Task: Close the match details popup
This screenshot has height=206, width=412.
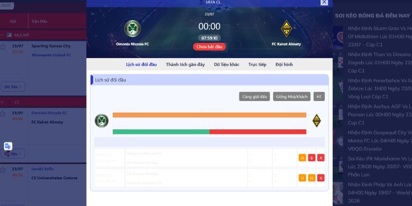Action: click(x=324, y=2)
